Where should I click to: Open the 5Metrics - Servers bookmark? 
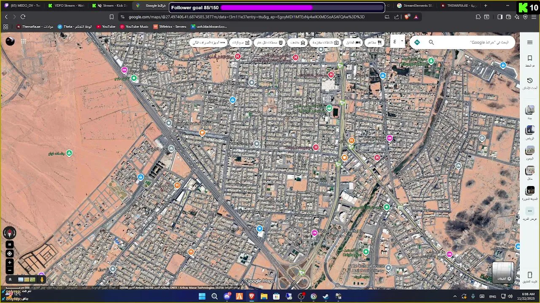[x=170, y=27]
